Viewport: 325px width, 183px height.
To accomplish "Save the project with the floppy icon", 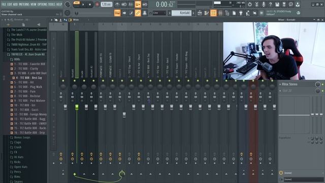I will click(277, 4).
